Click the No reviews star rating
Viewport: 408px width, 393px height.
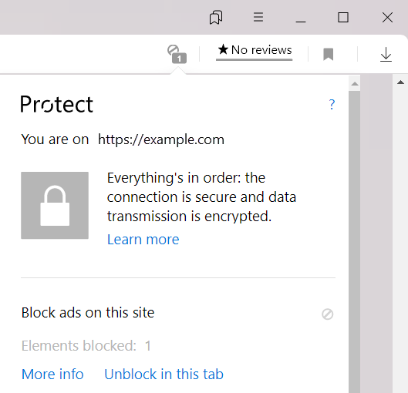coord(255,50)
